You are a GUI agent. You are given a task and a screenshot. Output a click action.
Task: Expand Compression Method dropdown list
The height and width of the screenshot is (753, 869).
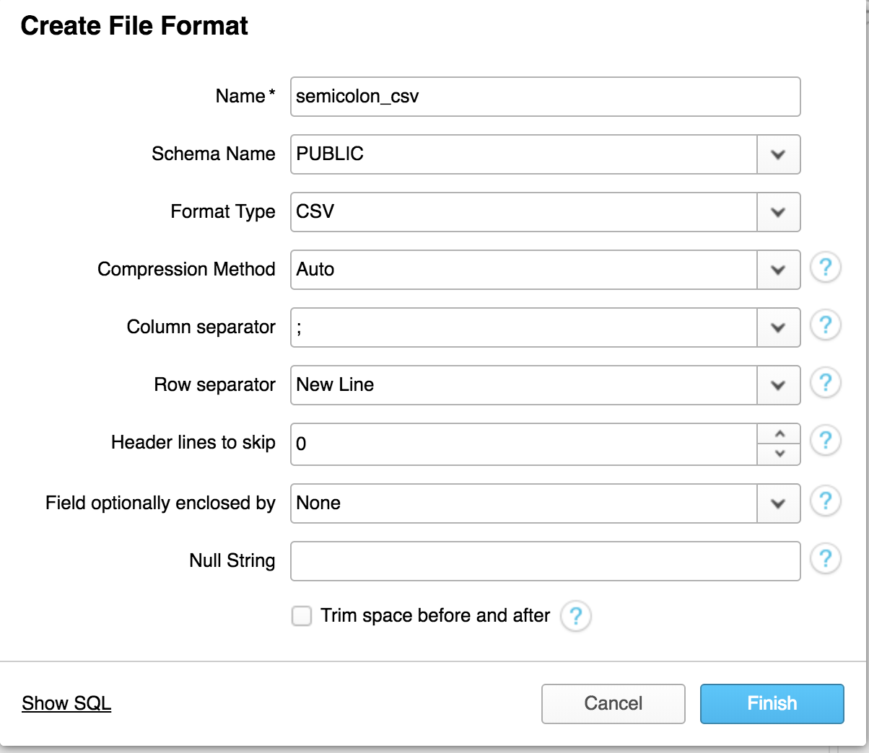click(x=778, y=270)
